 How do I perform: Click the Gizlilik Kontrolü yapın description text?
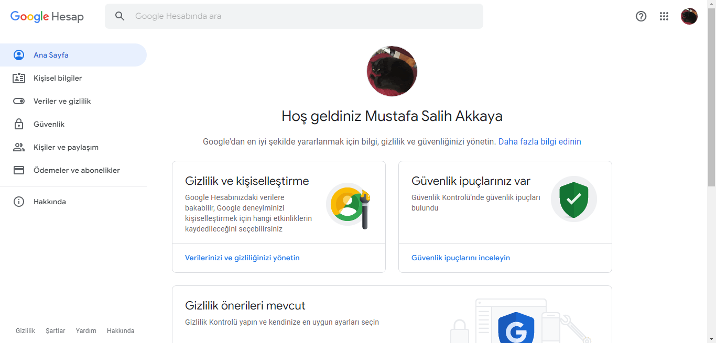282,322
